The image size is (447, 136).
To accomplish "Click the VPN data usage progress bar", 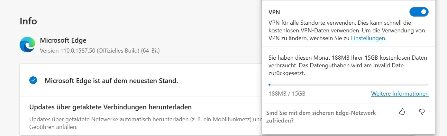I will (349, 85).
